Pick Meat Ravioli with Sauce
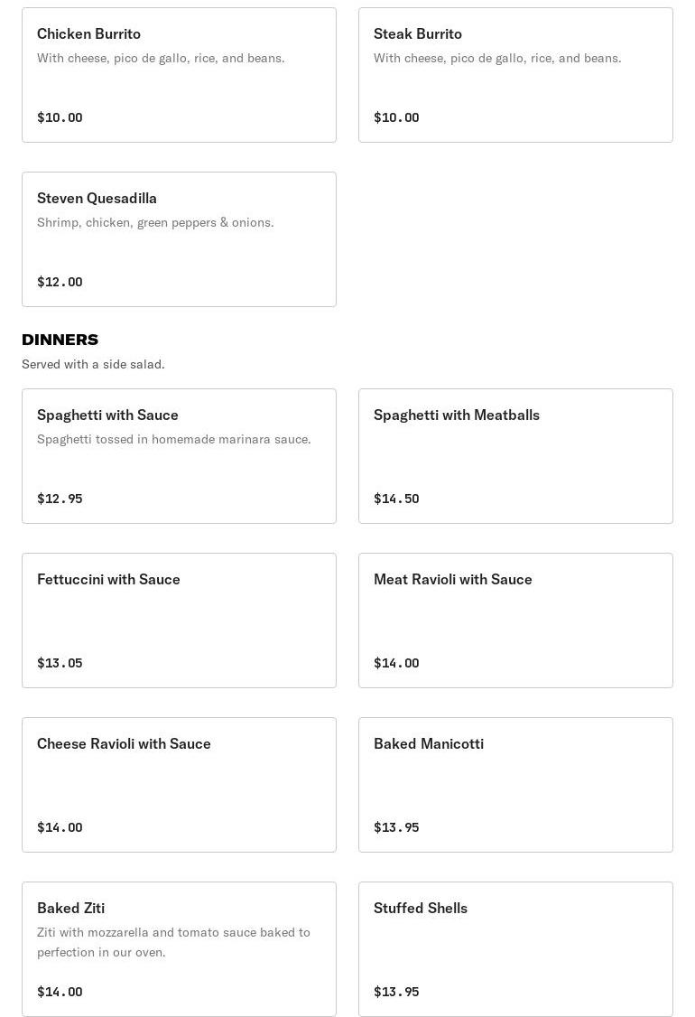Screen dimensions: 695x1017 tap(515, 620)
